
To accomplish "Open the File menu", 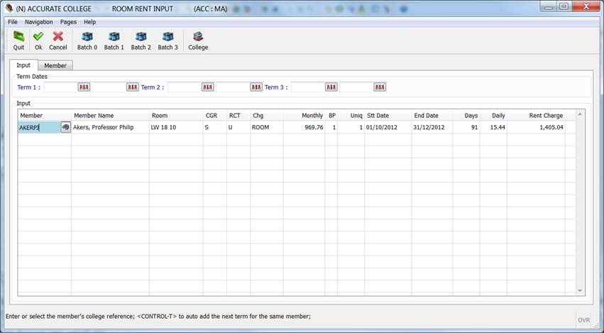I will coord(13,22).
